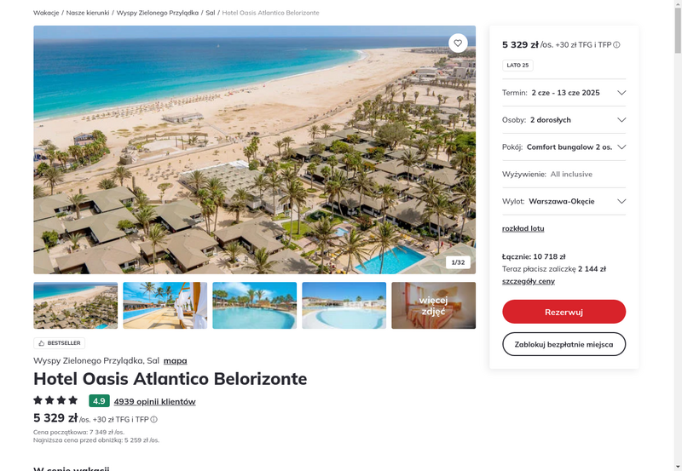Click the four-star hotel rating
Screen dimensions: 682x471
(55, 400)
